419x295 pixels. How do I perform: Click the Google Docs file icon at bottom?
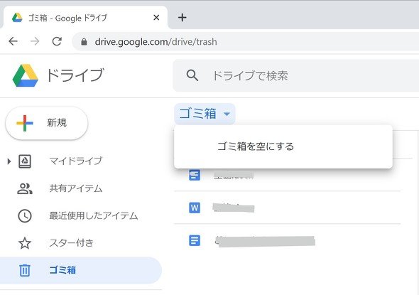[195, 240]
